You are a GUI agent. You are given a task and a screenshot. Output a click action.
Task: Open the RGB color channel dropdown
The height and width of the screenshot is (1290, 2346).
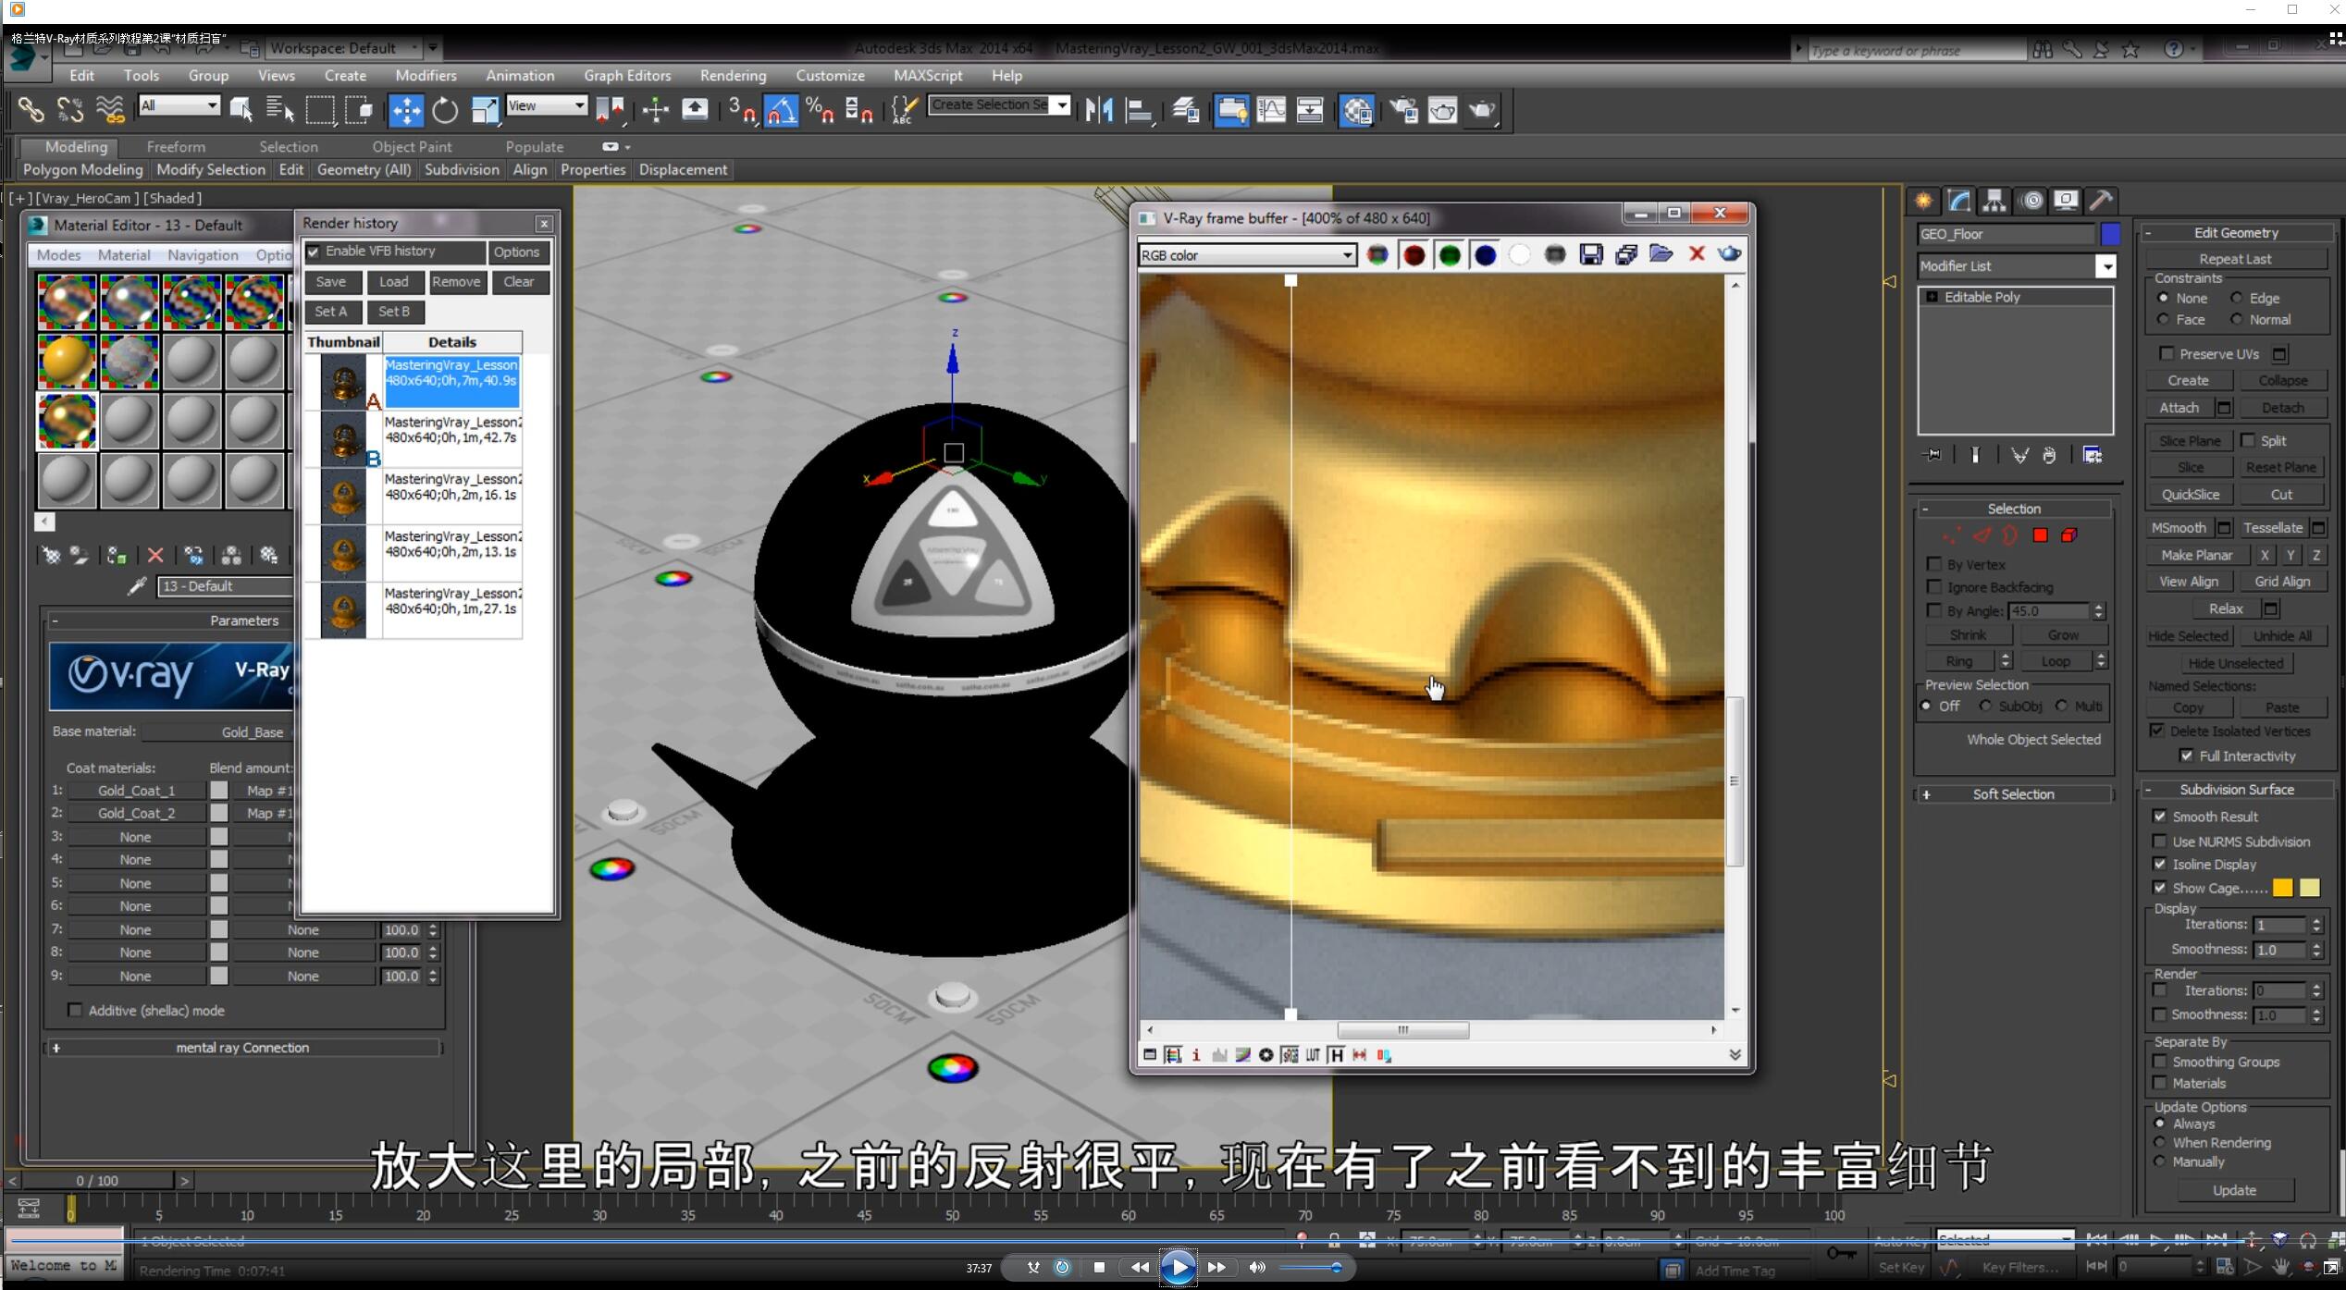point(1247,255)
